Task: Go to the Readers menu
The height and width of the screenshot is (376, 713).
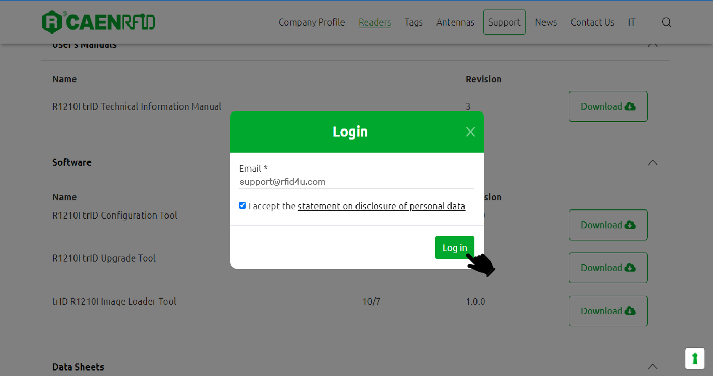Action: tap(374, 23)
